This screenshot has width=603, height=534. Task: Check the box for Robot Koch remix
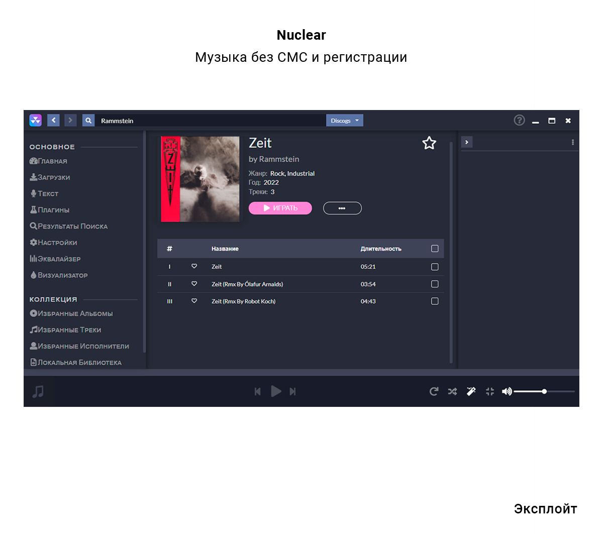(435, 301)
